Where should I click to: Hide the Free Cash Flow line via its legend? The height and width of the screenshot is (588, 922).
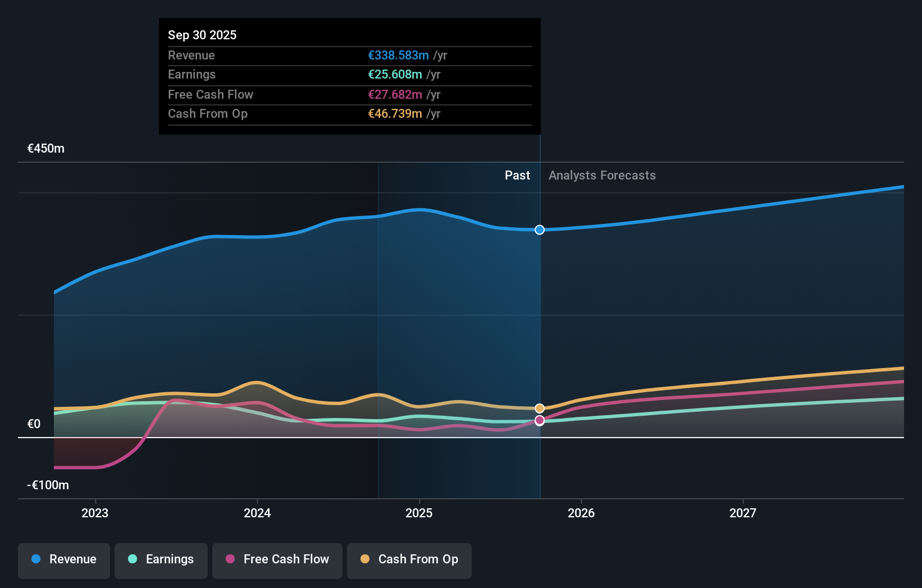click(277, 561)
